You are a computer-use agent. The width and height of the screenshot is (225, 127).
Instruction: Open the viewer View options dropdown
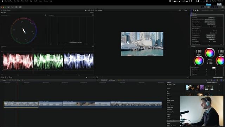tap(186, 10)
